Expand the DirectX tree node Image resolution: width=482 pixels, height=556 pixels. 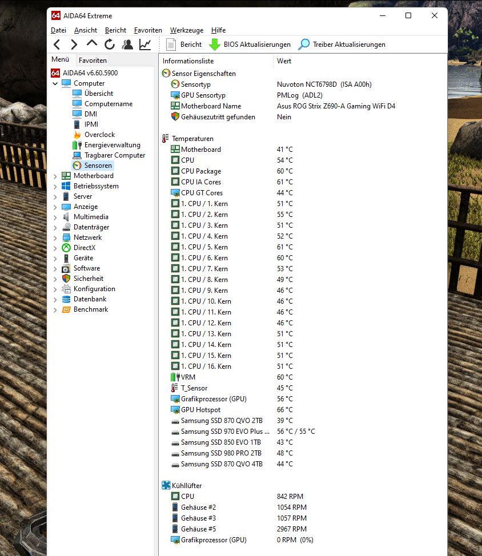coord(55,248)
